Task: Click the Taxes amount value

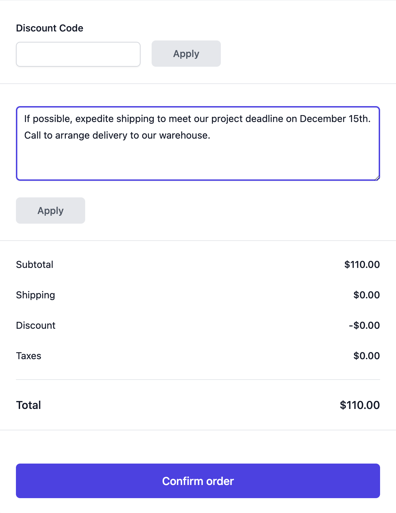Action: pyautogui.click(x=366, y=356)
